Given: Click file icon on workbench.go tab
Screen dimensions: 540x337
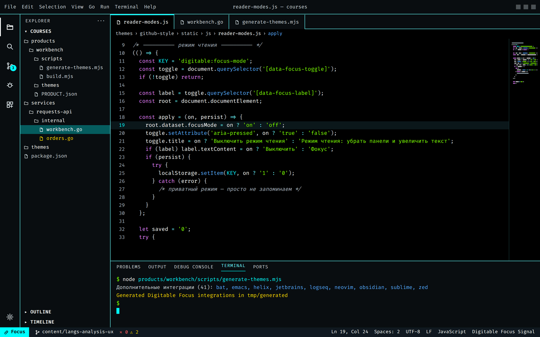Looking at the screenshot, I should (182, 22).
